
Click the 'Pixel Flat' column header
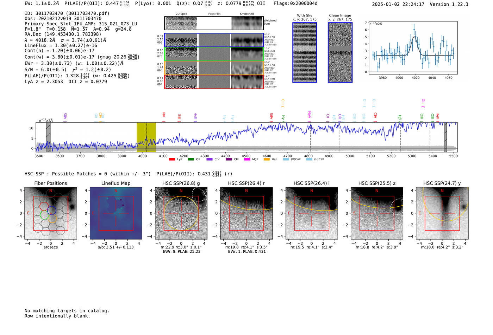(x=214, y=14)
